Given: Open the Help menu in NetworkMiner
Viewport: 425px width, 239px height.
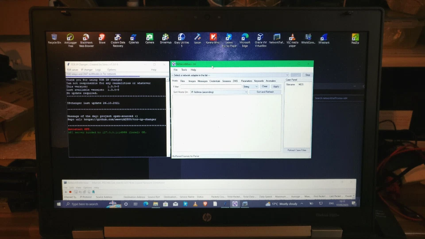Looking at the screenshot, I should click(x=193, y=70).
